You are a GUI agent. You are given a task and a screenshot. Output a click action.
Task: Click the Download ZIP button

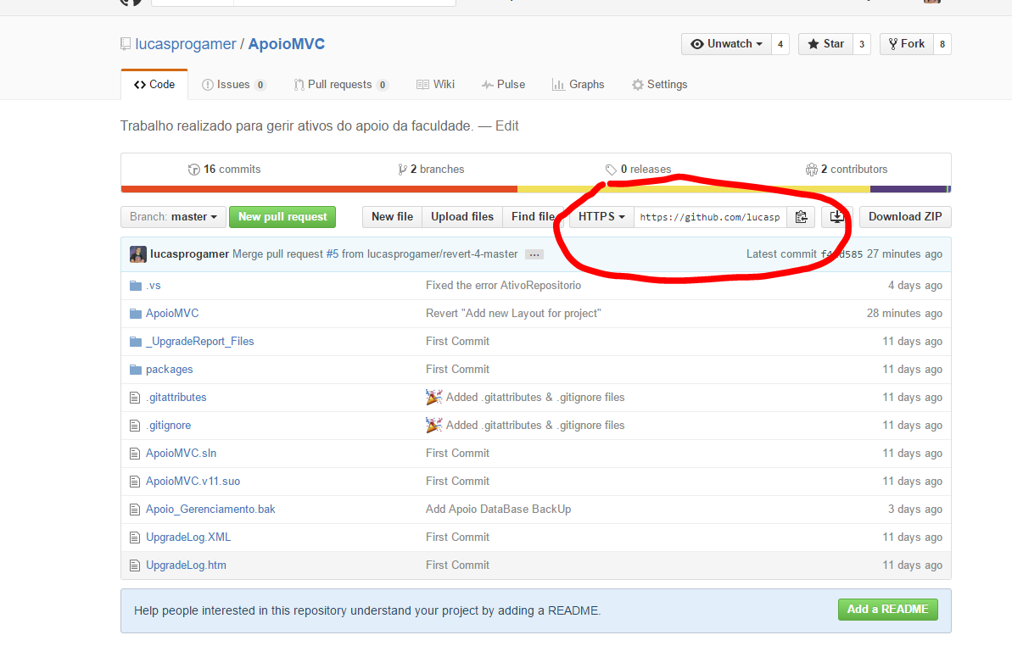(x=905, y=217)
